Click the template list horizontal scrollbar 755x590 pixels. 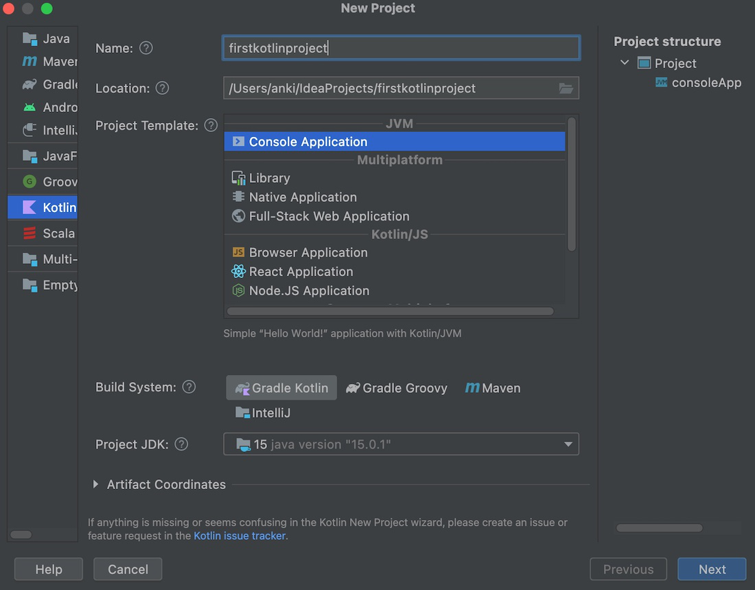pyautogui.click(x=390, y=311)
